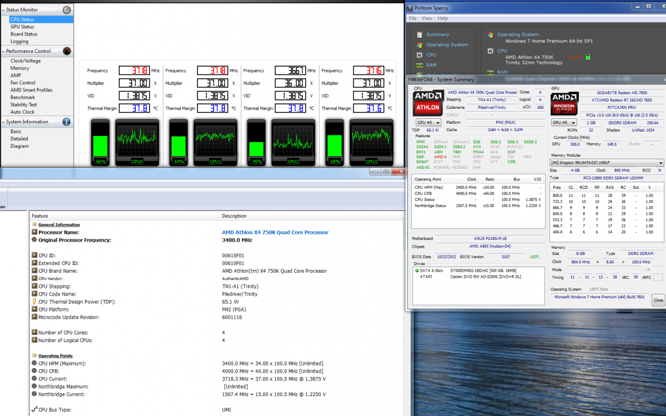The width and height of the screenshot is (666, 416).
Task: Open Clock/Voltage settings
Action: tap(26, 61)
